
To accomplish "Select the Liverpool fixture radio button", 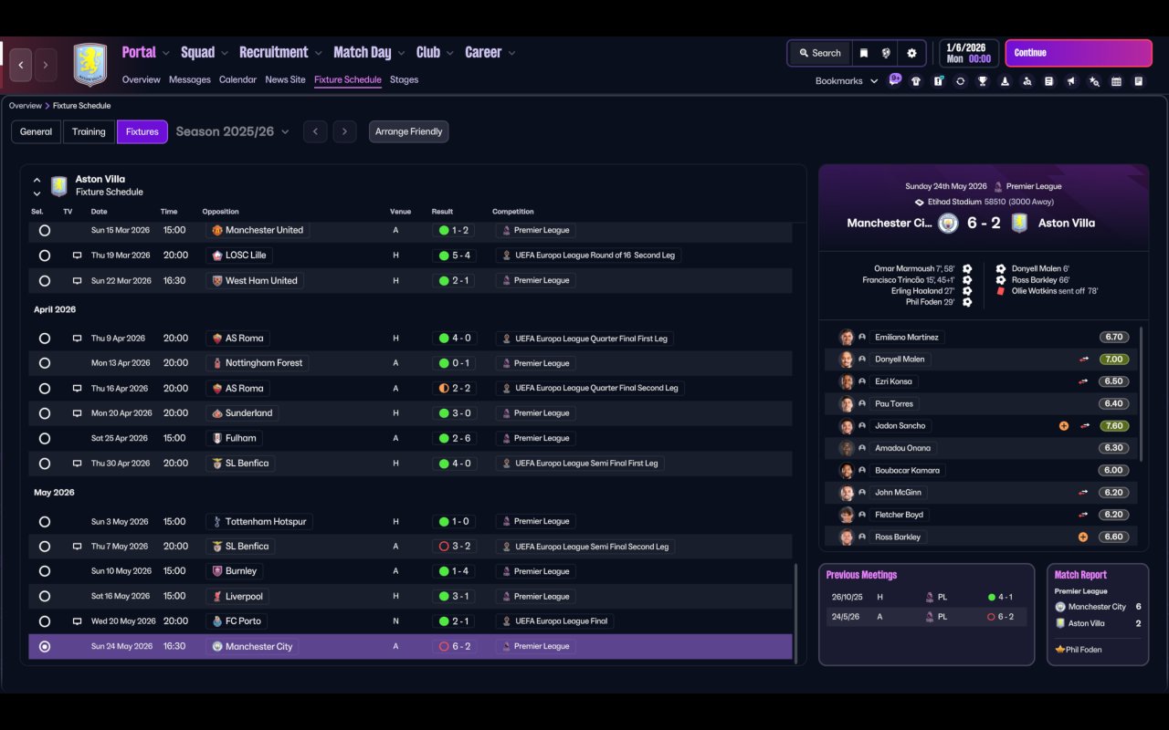I will coord(45,597).
